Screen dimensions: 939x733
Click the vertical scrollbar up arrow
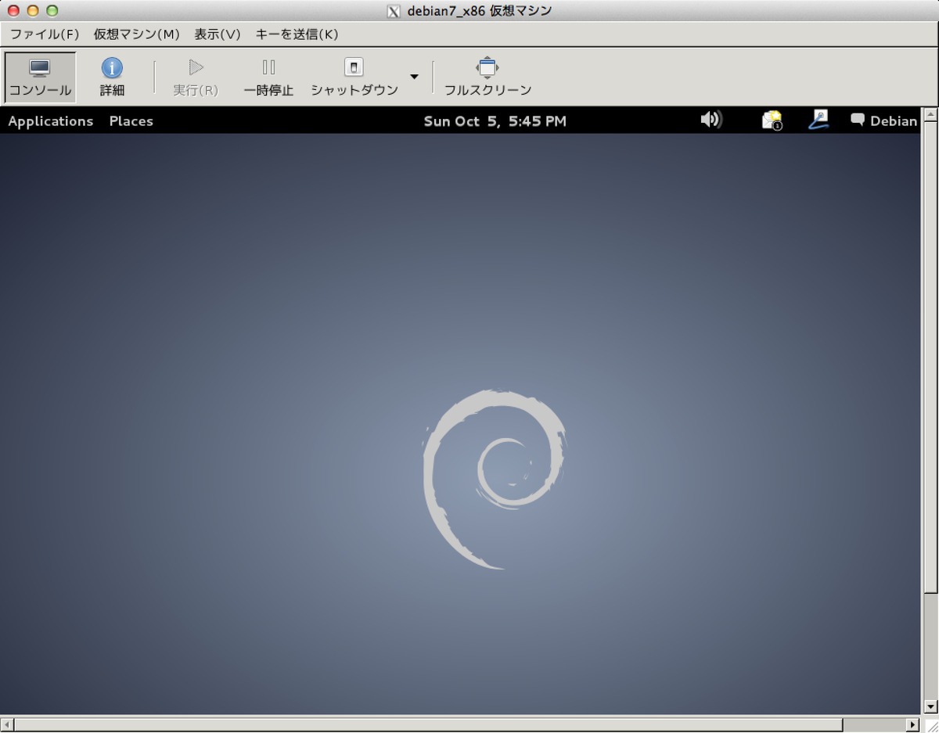click(x=930, y=114)
